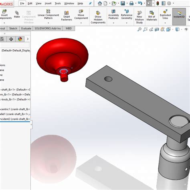Open the dropdown next to Options gear

[x=174, y=3]
